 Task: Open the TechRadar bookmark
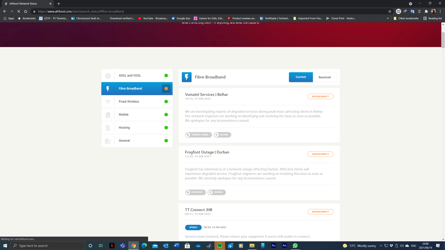275,18
